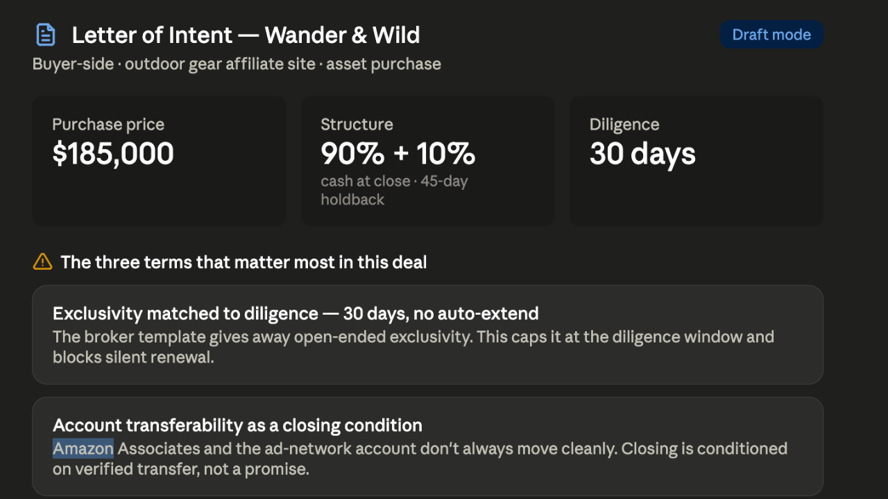Select the Structure 90% + 10% card
This screenshot has height=499, width=888.
pos(428,161)
